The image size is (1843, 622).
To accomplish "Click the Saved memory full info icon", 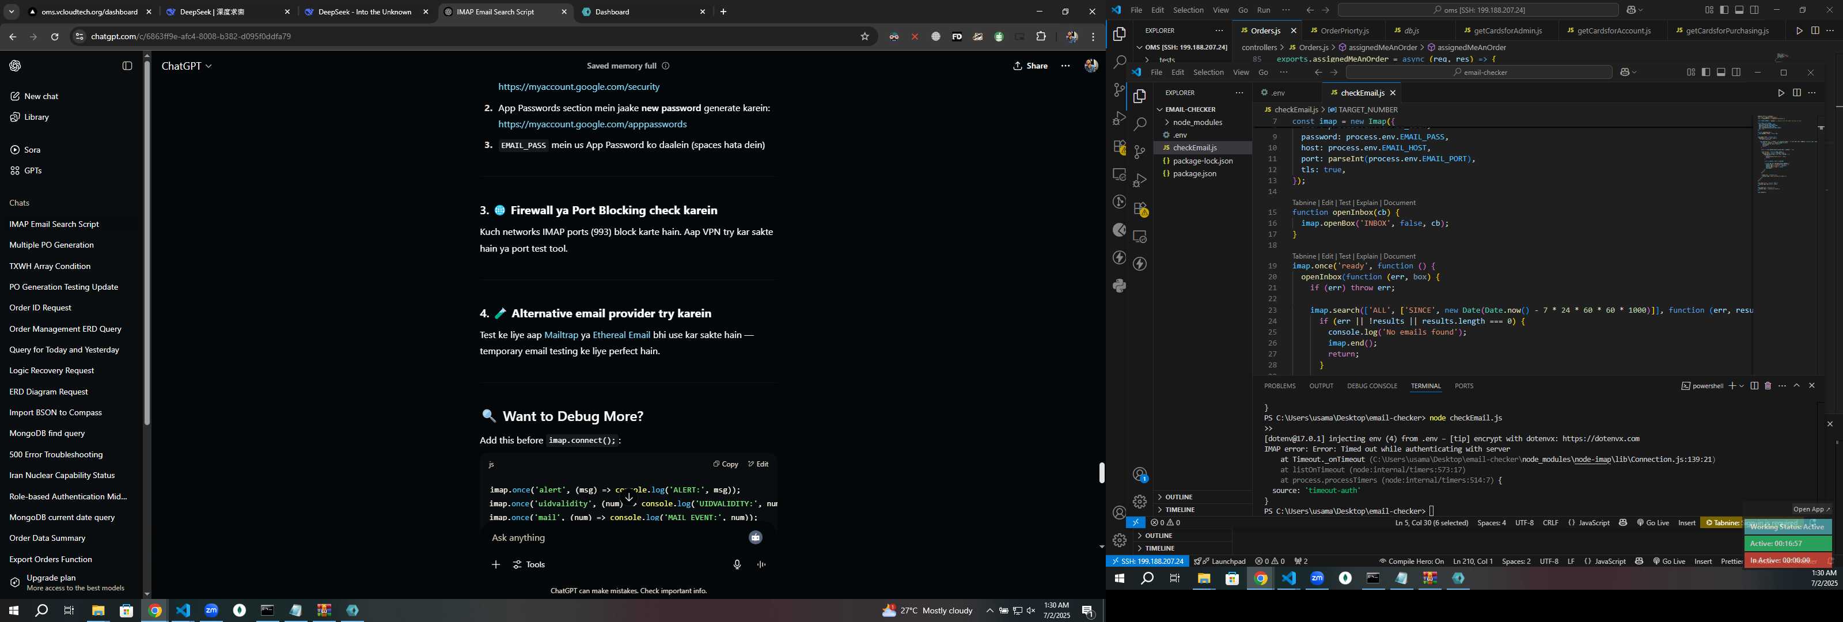I will tap(665, 66).
